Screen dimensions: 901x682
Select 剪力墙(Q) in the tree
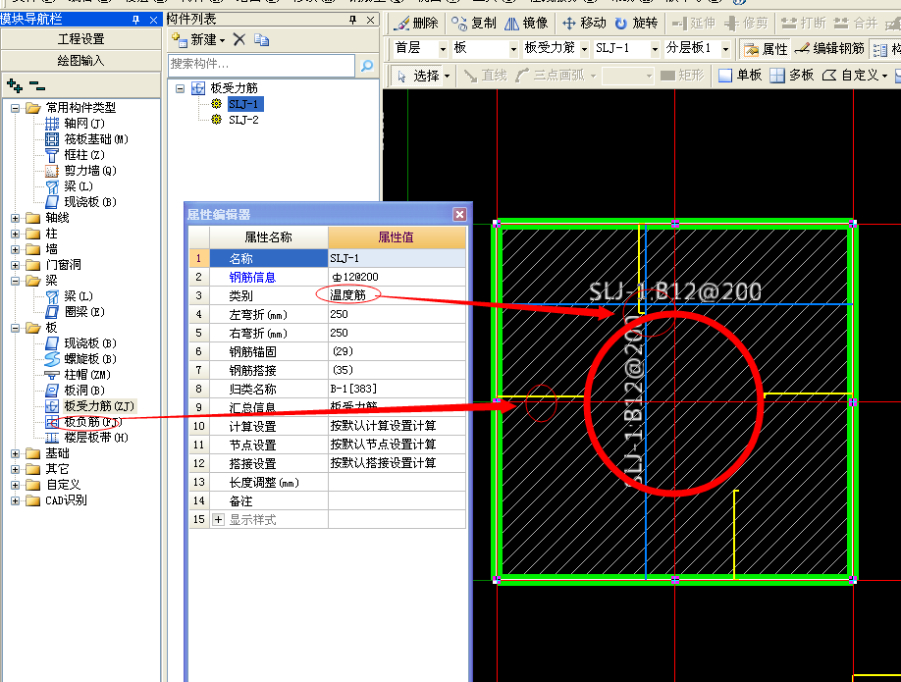point(90,171)
